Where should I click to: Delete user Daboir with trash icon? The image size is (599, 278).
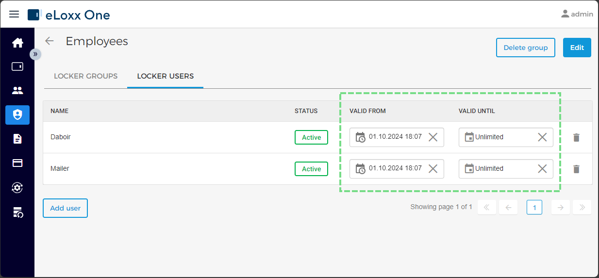coord(576,137)
